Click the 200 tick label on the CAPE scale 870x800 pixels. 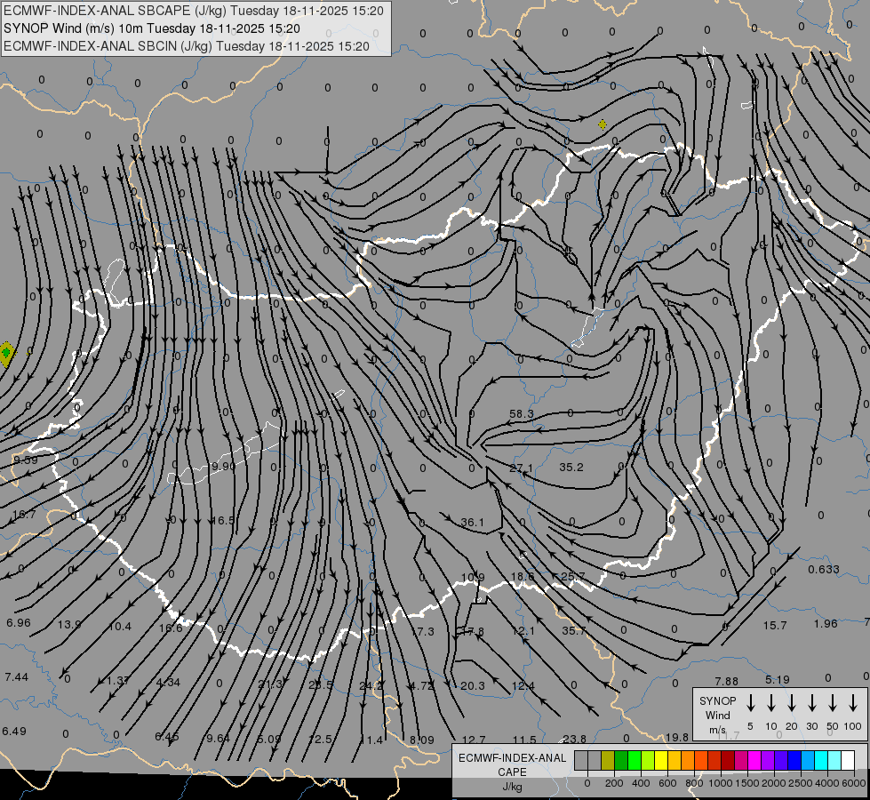[x=614, y=783]
